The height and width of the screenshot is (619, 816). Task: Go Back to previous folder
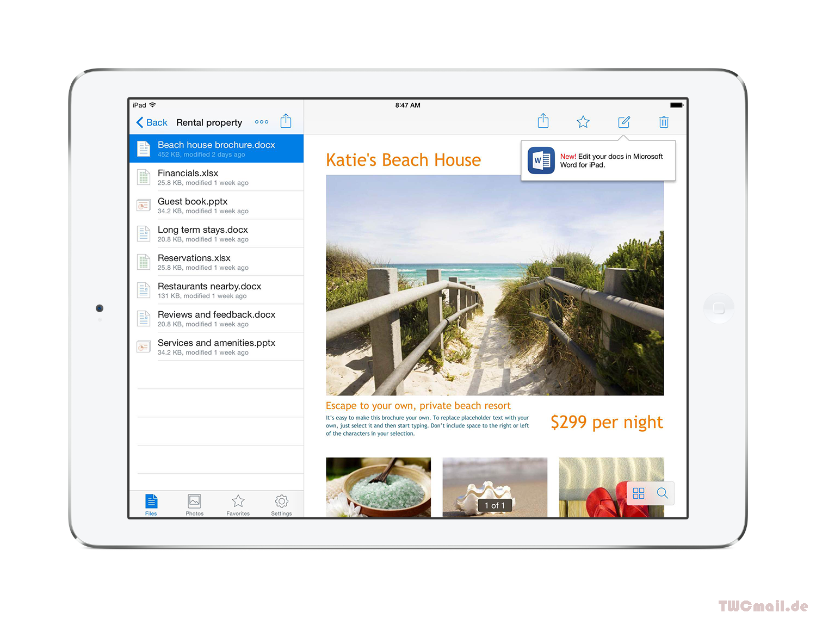tap(152, 122)
